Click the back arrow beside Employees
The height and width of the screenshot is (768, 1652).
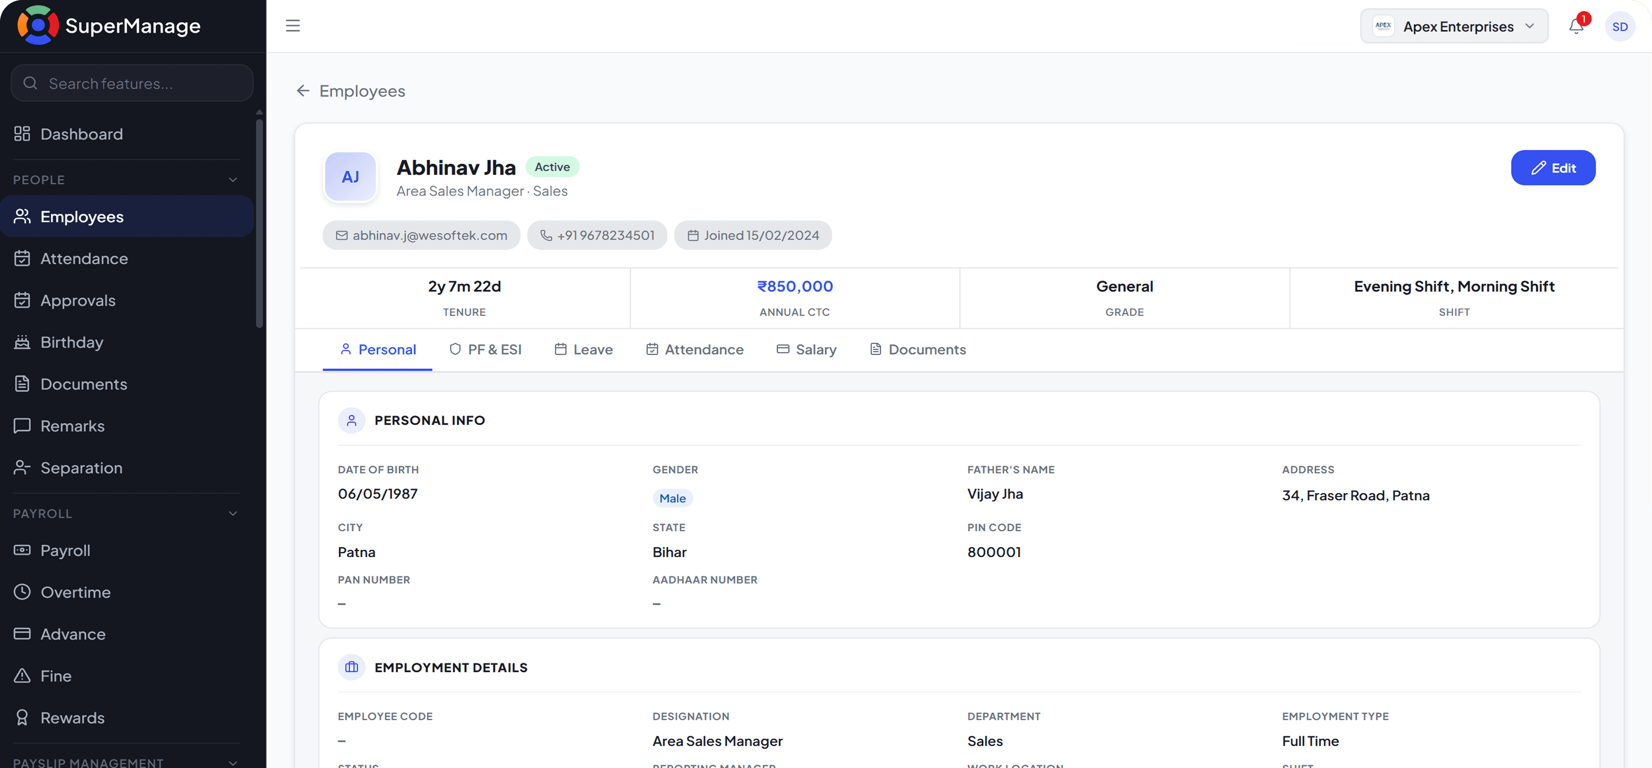303,90
